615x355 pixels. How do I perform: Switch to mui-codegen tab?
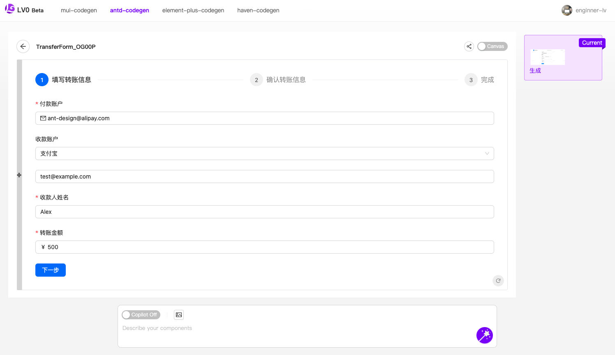coord(79,10)
